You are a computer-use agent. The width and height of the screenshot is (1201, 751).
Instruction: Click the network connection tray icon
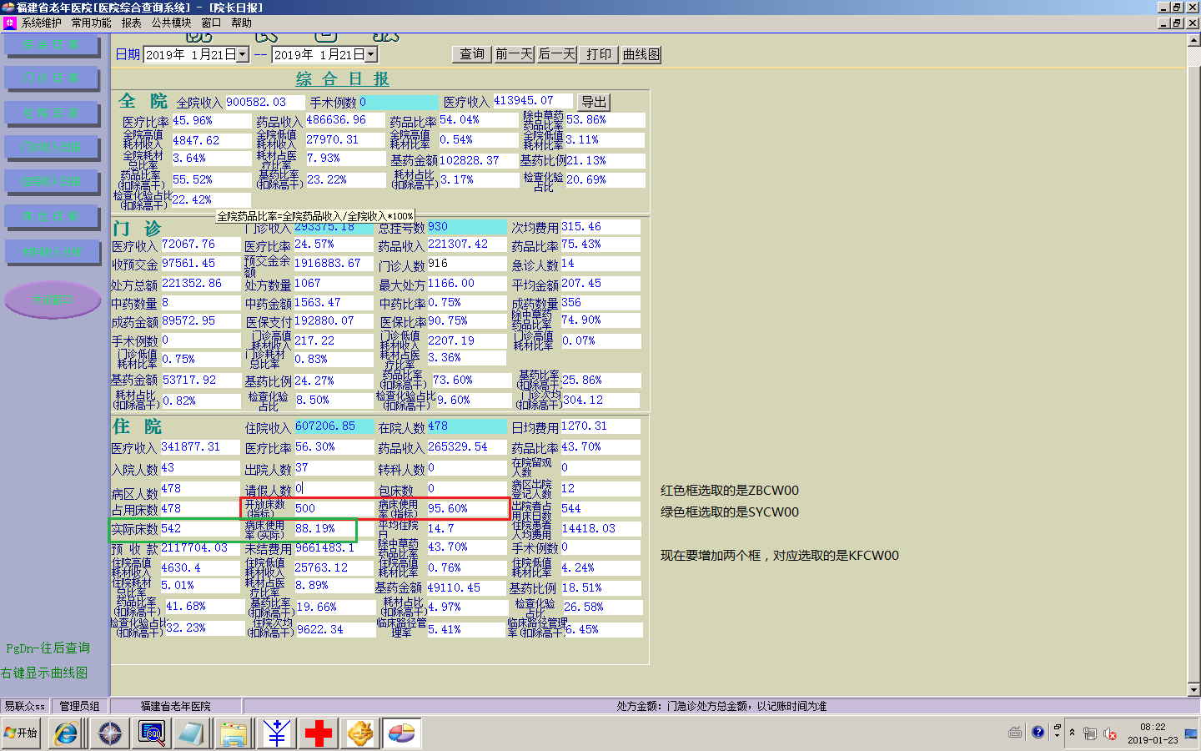click(1090, 733)
